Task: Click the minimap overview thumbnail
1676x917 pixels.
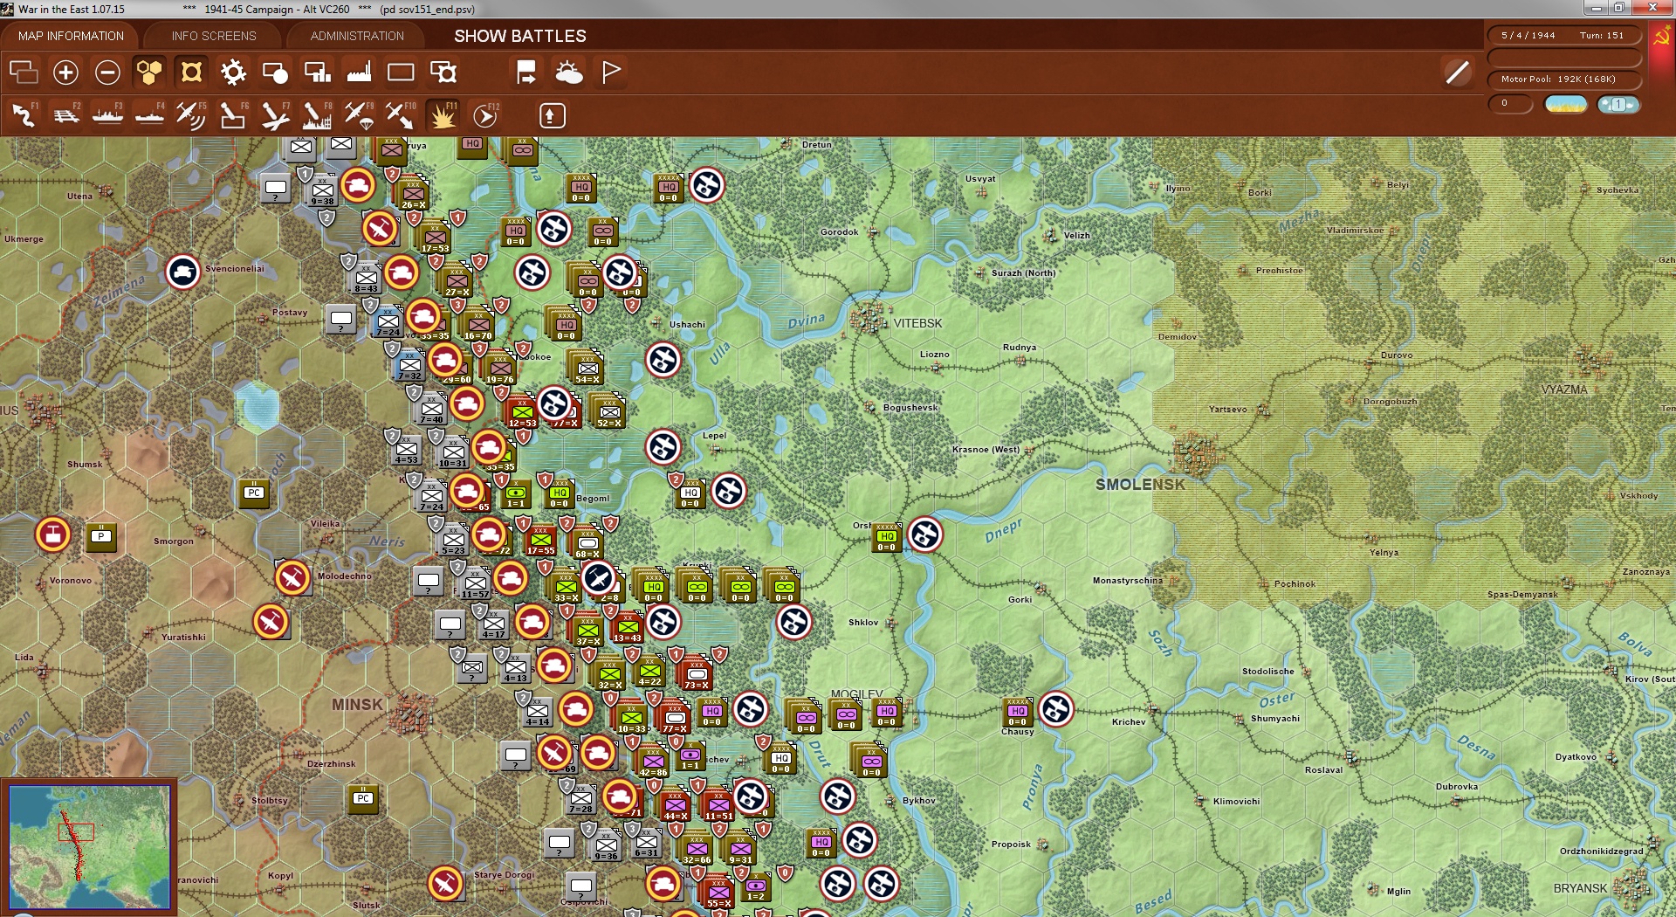Action: coord(90,848)
